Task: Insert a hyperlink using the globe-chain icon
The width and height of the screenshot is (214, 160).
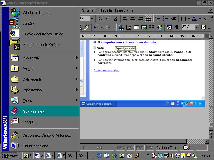Action: pyautogui.click(x=121, y=27)
